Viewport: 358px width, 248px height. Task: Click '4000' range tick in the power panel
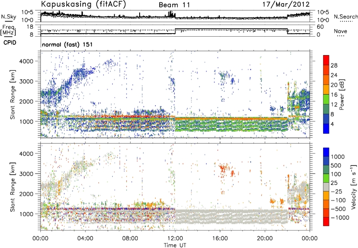[26, 61]
